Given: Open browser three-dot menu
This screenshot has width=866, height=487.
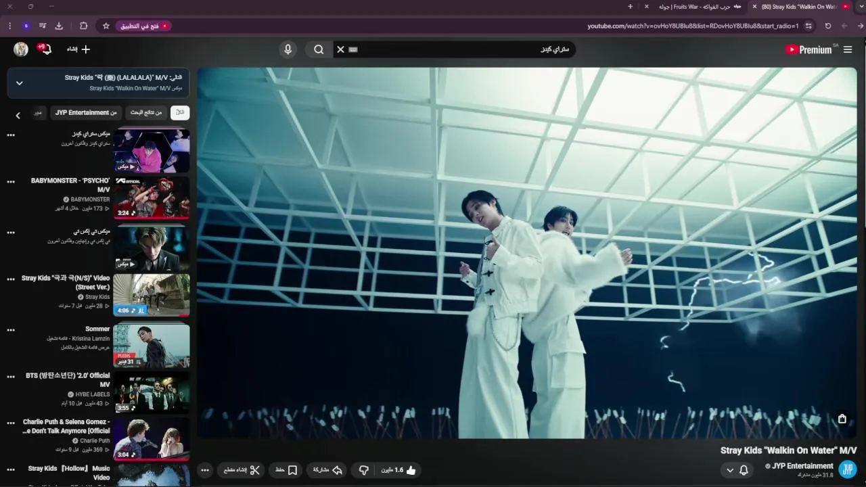Looking at the screenshot, I should (9, 26).
